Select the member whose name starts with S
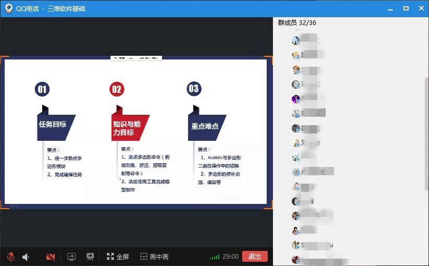429x266 pixels. click(312, 245)
